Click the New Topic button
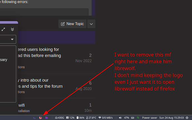This screenshot has width=192, height=120. point(72,24)
